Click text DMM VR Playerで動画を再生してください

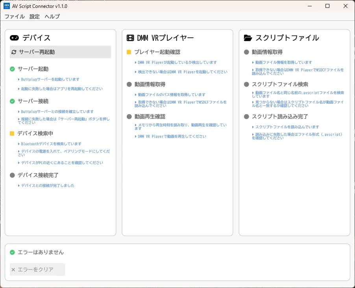pos(172,136)
